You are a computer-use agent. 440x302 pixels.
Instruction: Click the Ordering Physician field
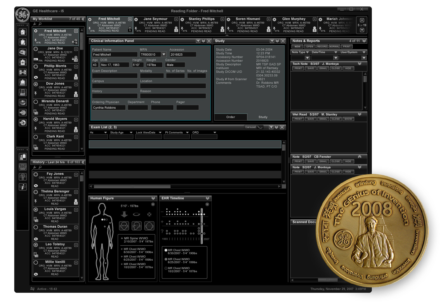pos(109,108)
